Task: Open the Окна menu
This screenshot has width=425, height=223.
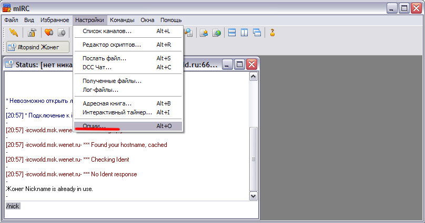Action: (147, 20)
